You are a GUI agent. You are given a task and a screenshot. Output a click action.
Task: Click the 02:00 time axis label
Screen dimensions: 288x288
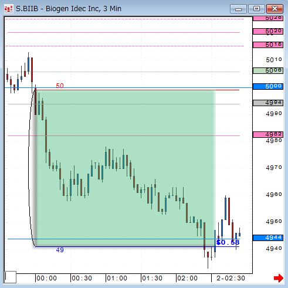coord(187,278)
